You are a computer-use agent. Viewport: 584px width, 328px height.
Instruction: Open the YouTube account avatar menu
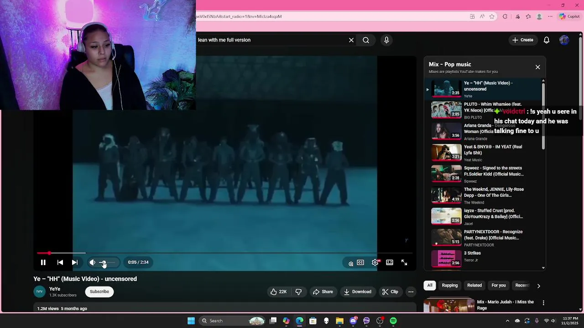564,40
